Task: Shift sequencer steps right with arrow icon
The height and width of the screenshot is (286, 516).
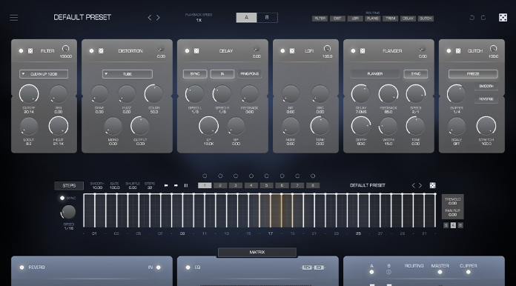Action: tap(176, 186)
